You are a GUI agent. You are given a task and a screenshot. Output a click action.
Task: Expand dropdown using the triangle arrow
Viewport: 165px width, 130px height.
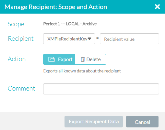pyautogui.click(x=89, y=39)
